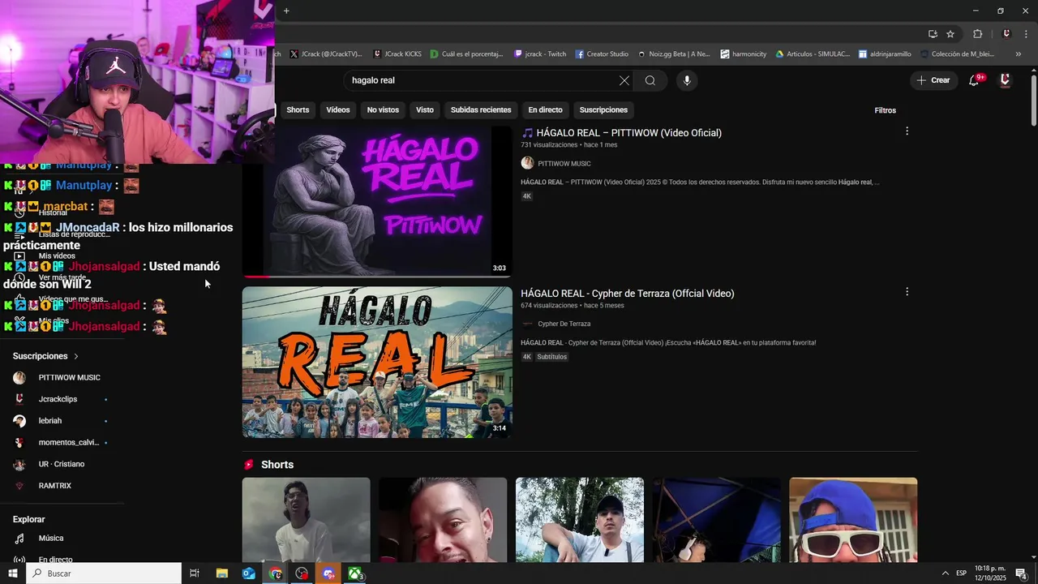Expand the Suscripciones sidebar section
Screen dimensions: 1038x584
(46, 356)
